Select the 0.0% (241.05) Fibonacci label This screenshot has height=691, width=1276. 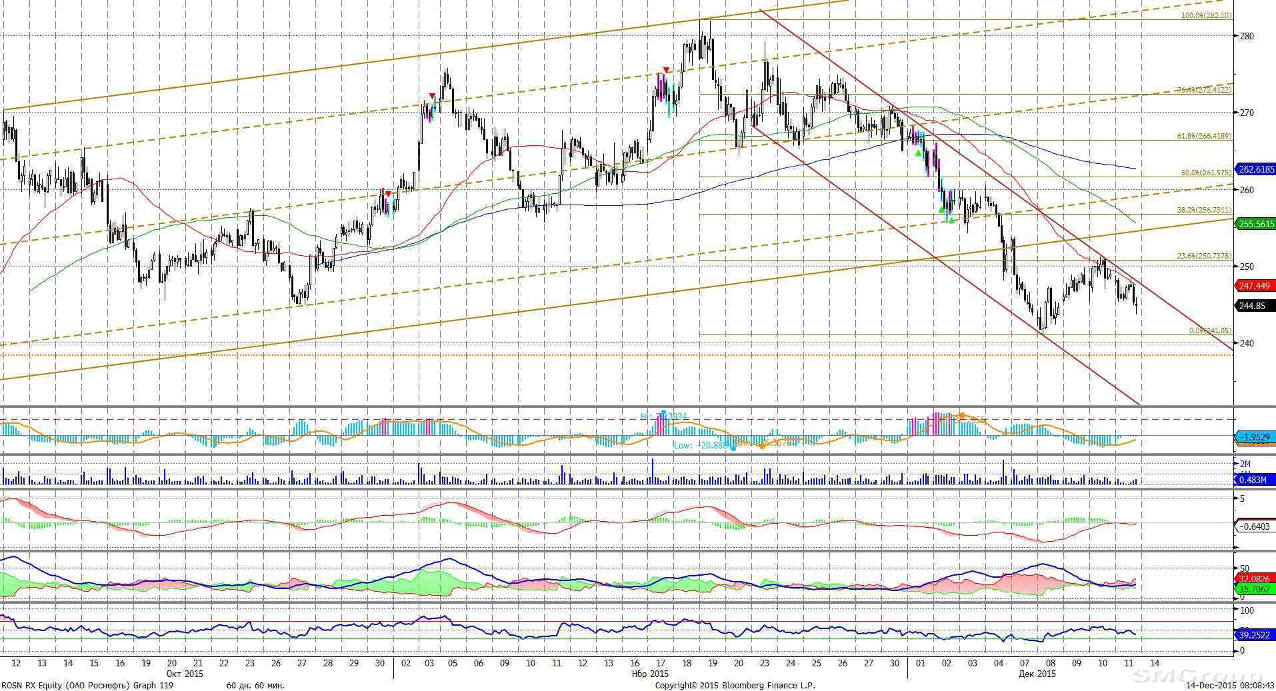[1210, 331]
